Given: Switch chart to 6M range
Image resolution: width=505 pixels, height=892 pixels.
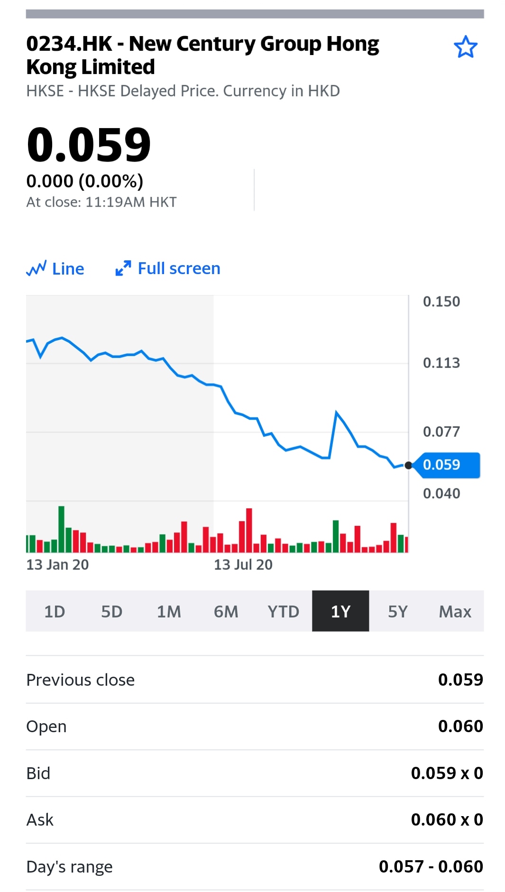Looking at the screenshot, I should (226, 611).
